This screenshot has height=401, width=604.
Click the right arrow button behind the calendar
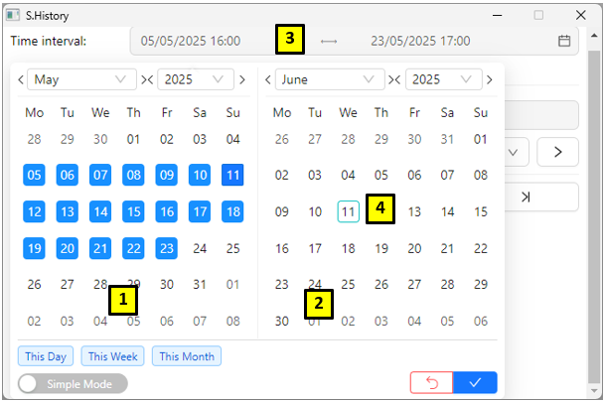click(557, 152)
